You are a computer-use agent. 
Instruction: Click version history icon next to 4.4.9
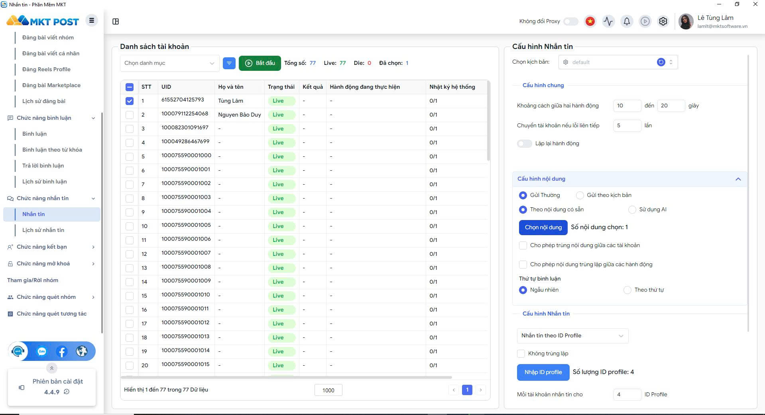point(67,392)
